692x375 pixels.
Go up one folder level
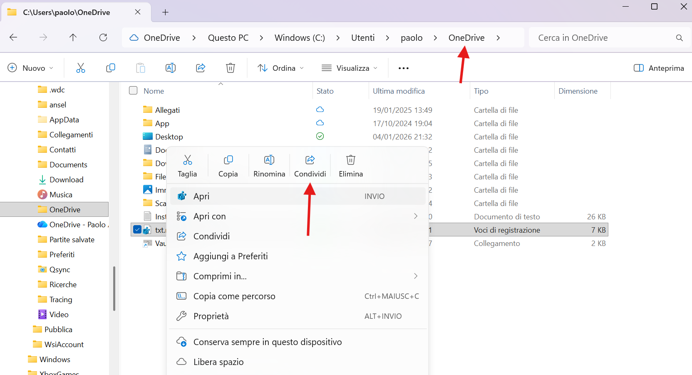[73, 37]
